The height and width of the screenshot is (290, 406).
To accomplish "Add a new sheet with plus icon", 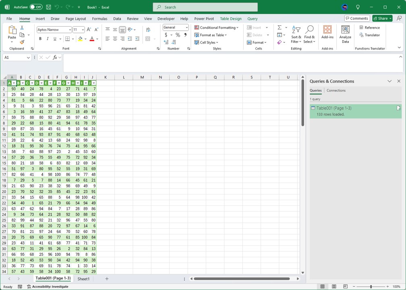I will 107,279.
